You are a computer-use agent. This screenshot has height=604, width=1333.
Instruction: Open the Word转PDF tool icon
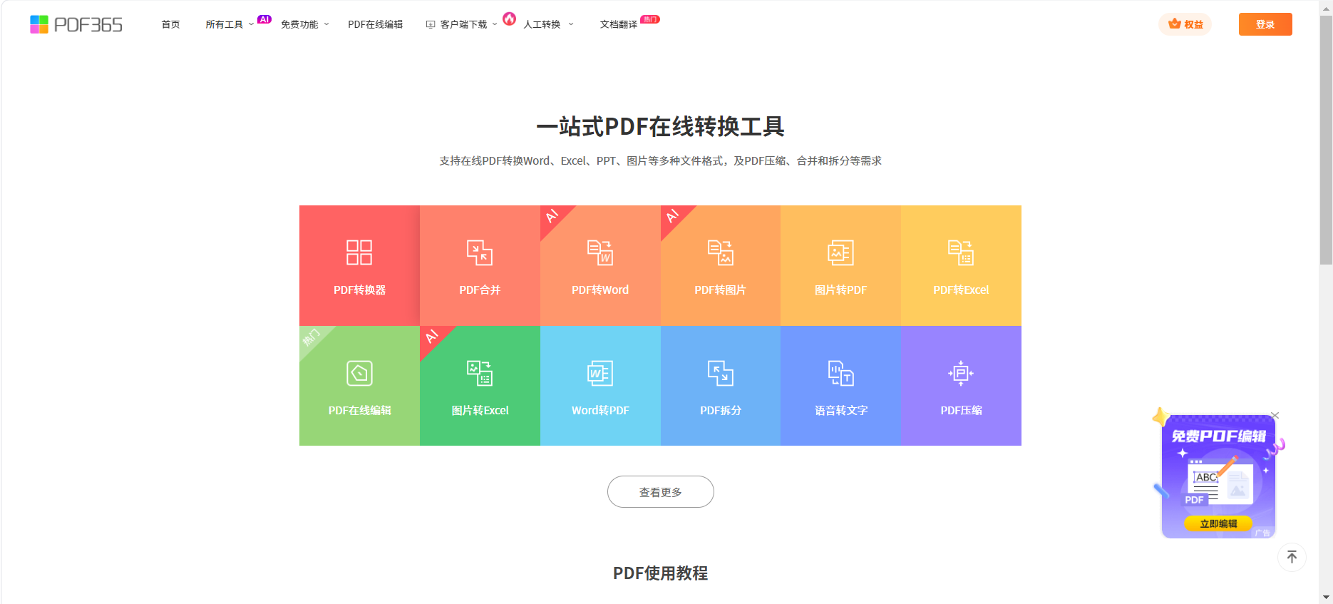coord(600,373)
